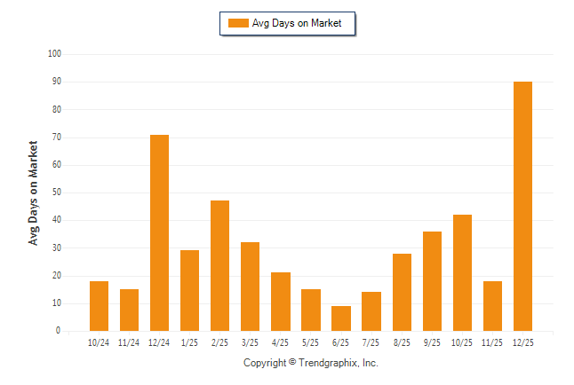Select the 9/25 bar

tap(432, 281)
